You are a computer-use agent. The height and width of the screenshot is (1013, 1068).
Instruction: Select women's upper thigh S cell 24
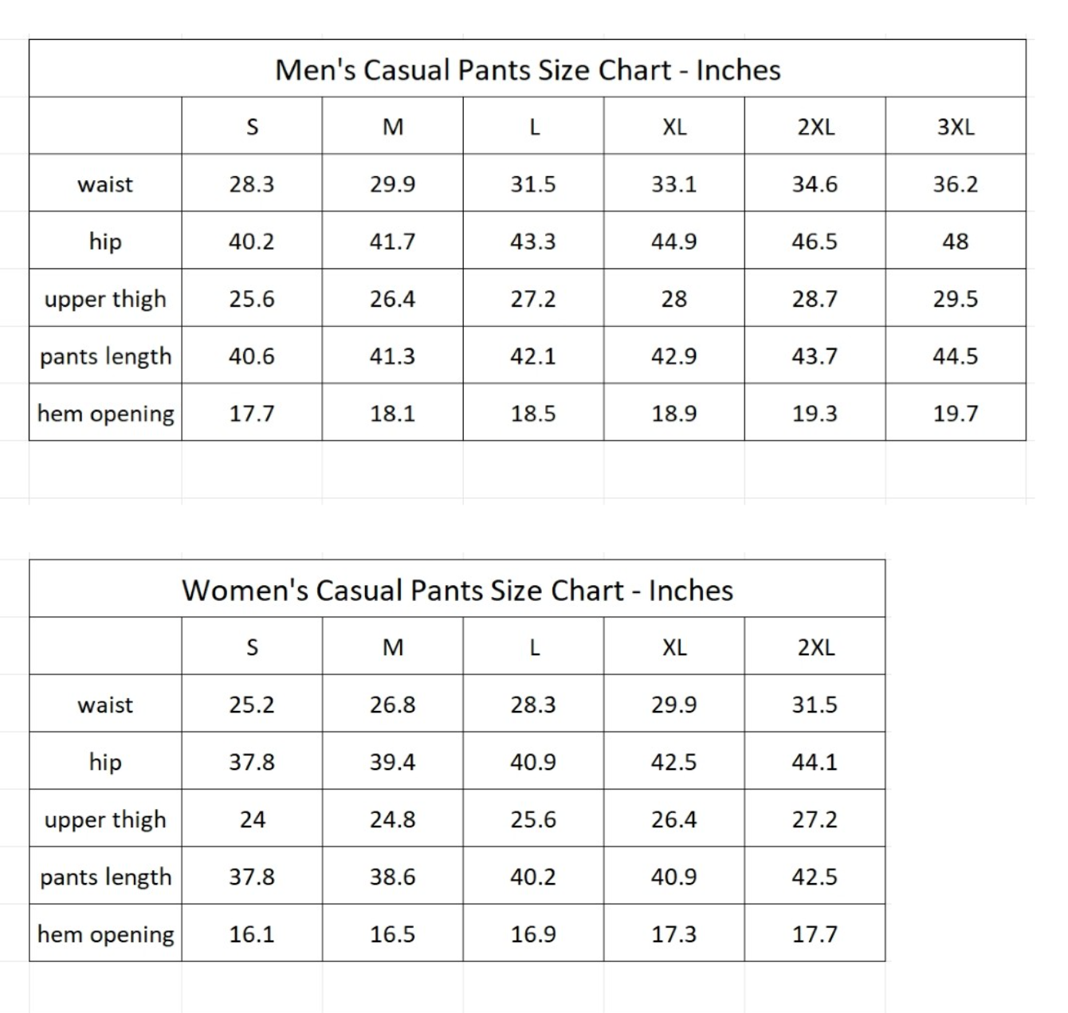[252, 819]
